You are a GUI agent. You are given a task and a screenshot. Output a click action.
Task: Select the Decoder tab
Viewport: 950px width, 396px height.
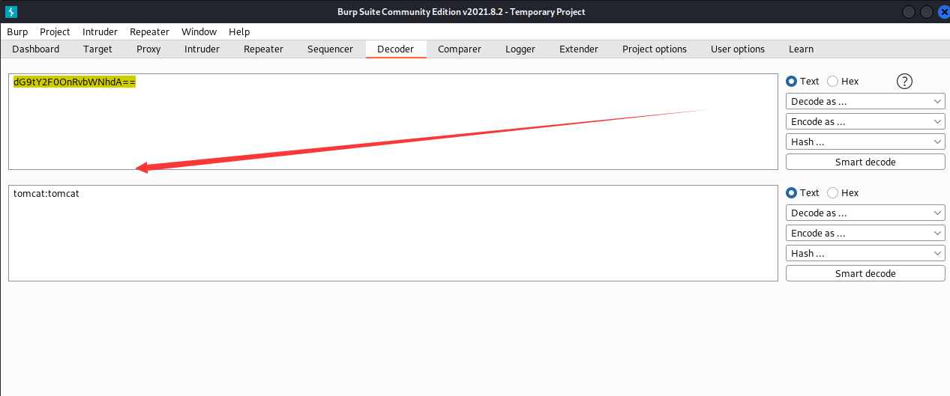[x=395, y=49]
